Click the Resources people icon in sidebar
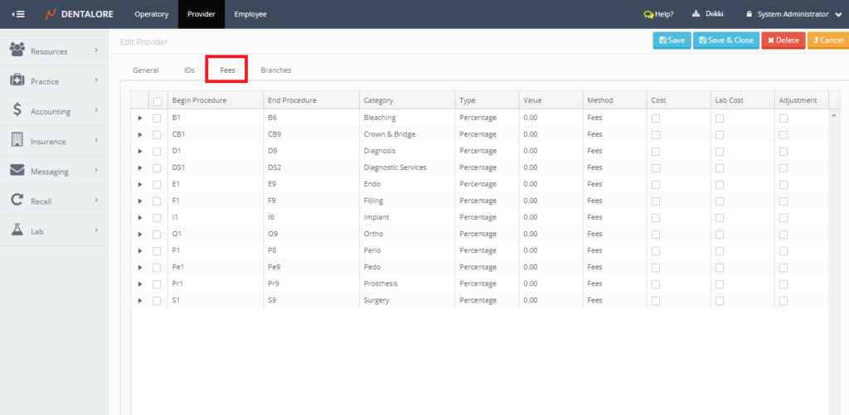Image resolution: width=849 pixels, height=415 pixels. point(17,51)
